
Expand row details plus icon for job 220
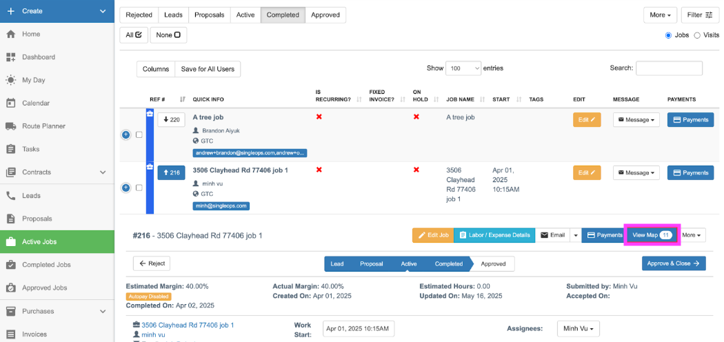[x=126, y=134]
